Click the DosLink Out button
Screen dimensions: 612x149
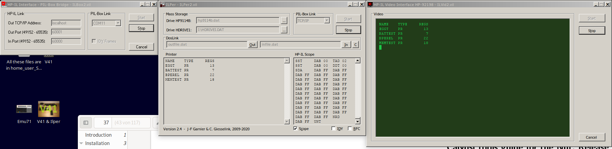point(253,45)
